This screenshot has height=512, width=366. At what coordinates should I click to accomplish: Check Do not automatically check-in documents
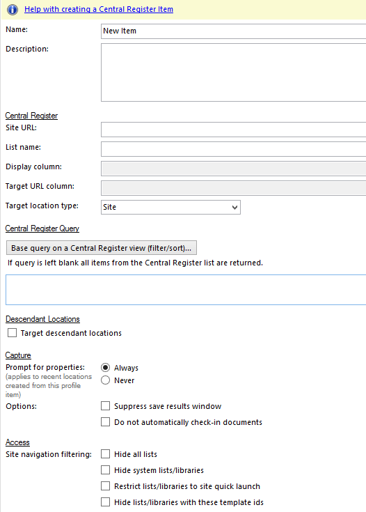(x=105, y=422)
